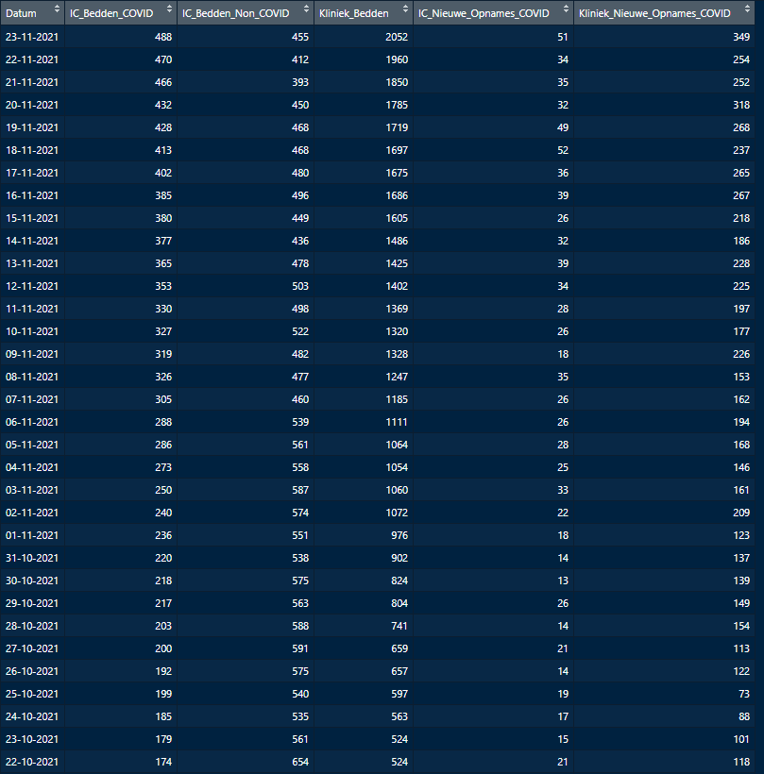This screenshot has height=774, width=764.
Task: Select date cell 13-11-2021
Action: click(x=31, y=263)
